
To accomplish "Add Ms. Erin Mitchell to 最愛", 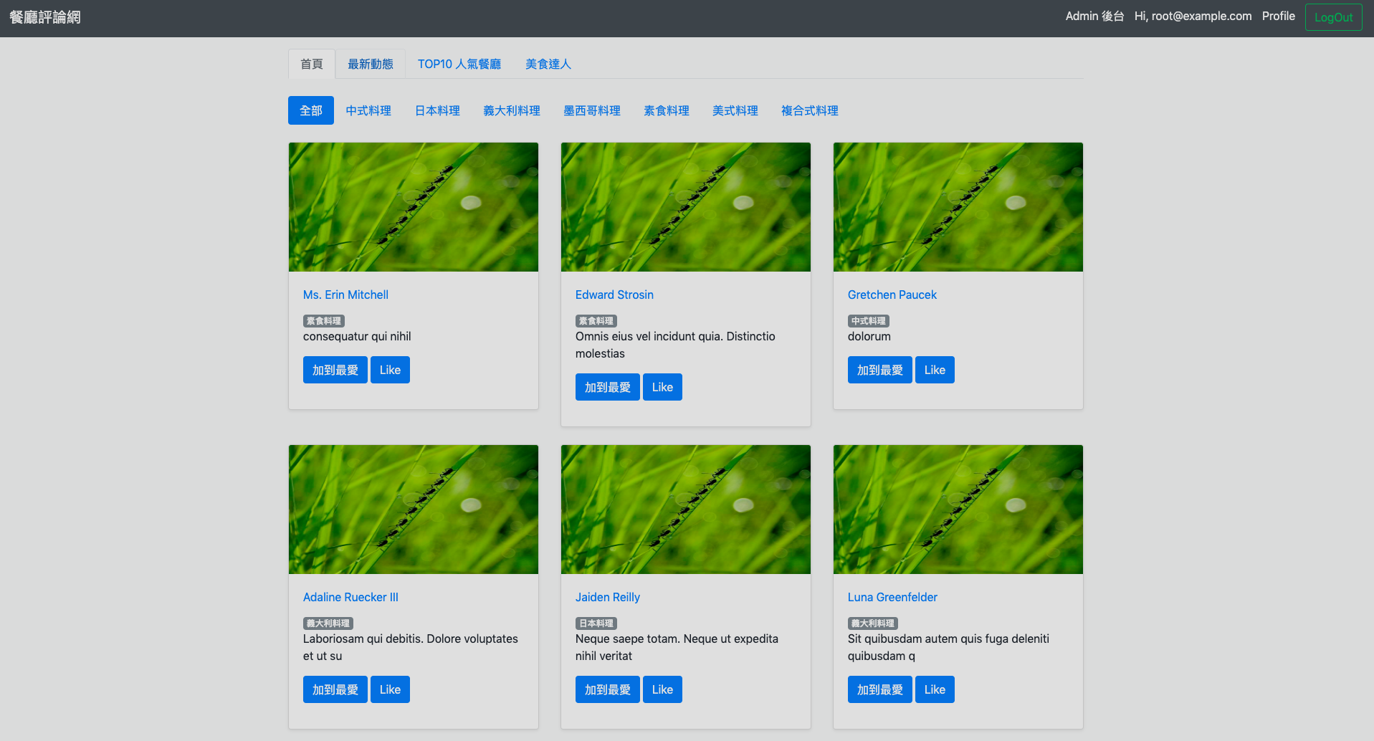I will tap(335, 370).
